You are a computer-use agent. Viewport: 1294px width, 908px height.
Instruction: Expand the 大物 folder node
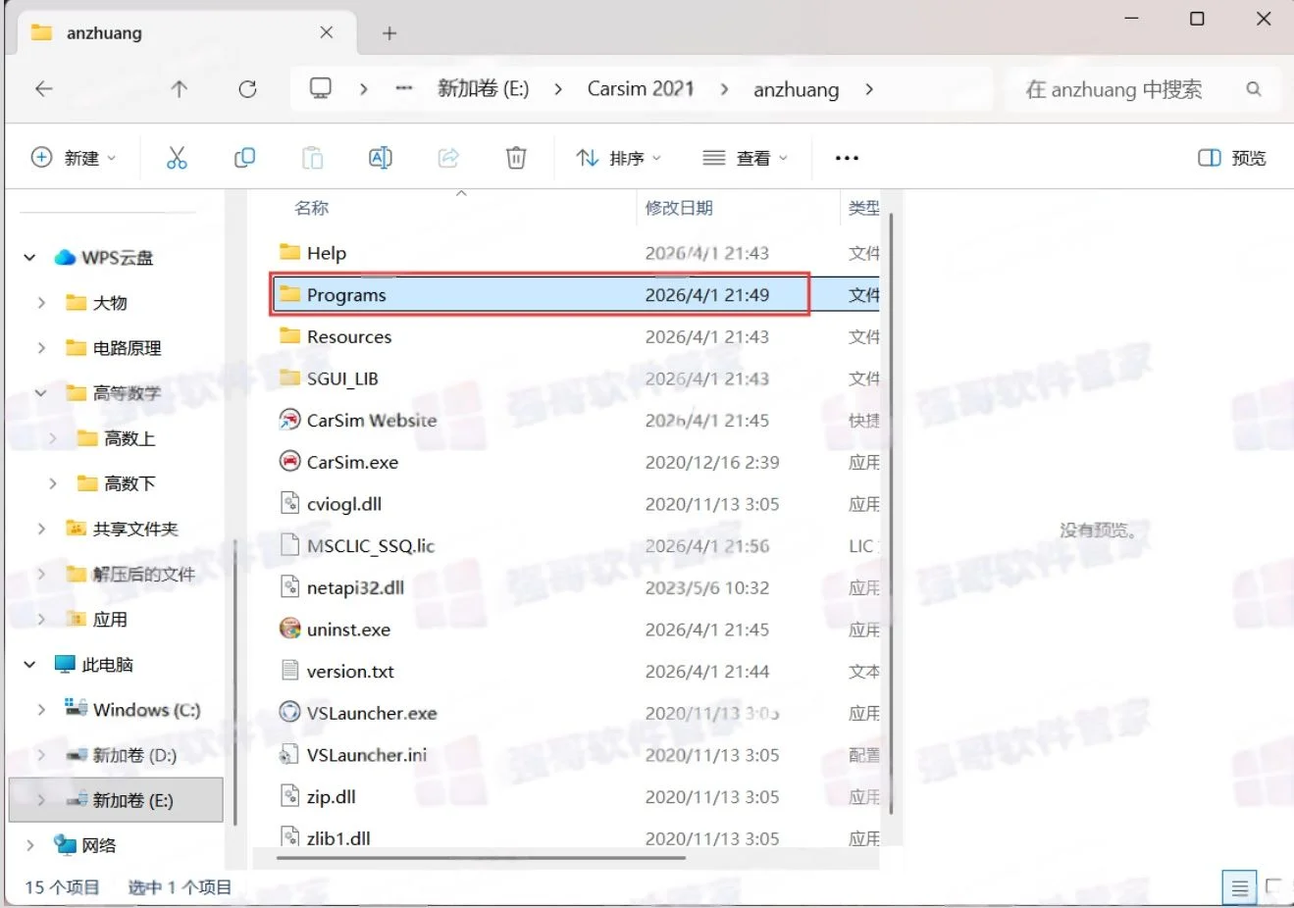[x=41, y=303]
